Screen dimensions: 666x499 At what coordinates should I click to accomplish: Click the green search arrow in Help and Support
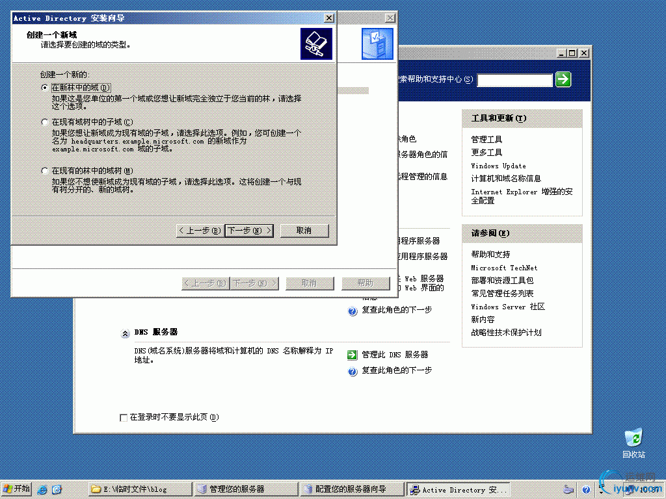pyautogui.click(x=563, y=79)
